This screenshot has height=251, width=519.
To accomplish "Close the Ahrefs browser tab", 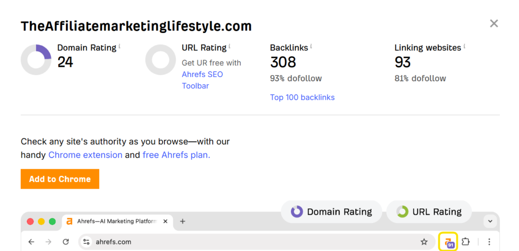I will 166,221.
